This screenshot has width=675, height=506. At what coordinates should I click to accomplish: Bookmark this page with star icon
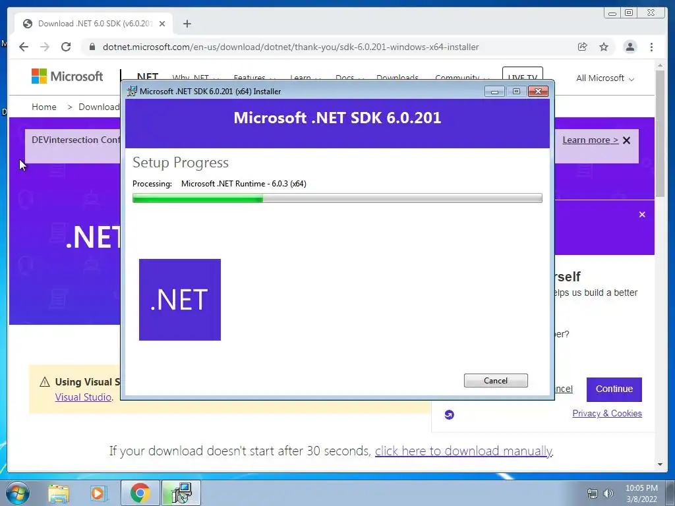[x=604, y=47]
